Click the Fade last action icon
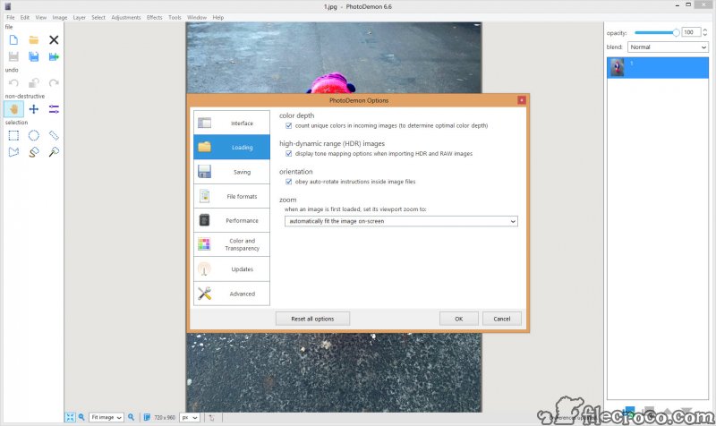 click(34, 83)
